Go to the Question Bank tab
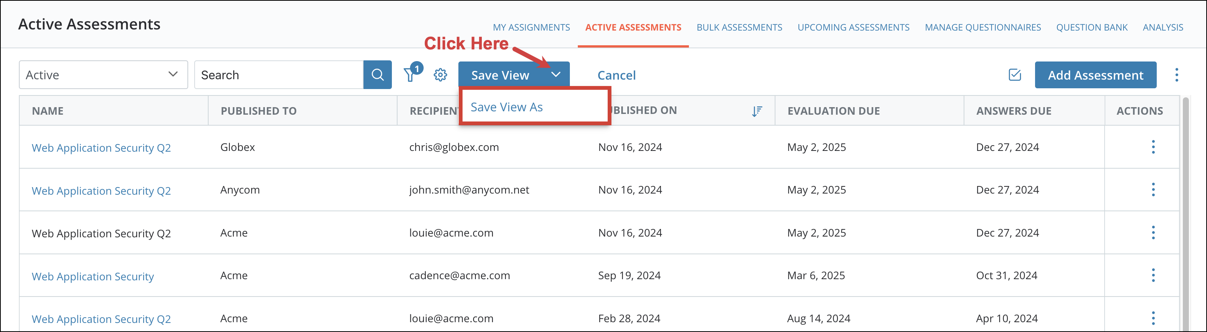The image size is (1207, 332). click(1091, 28)
